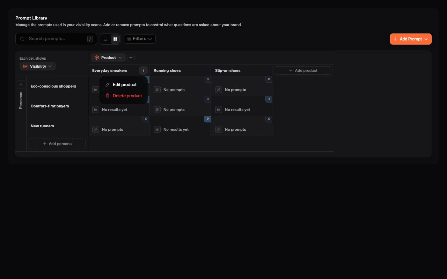Screen dimensions: 447x279
Task: Click the No prompts icon in New runners Everyday sneakers cell
Action: pos(96,129)
